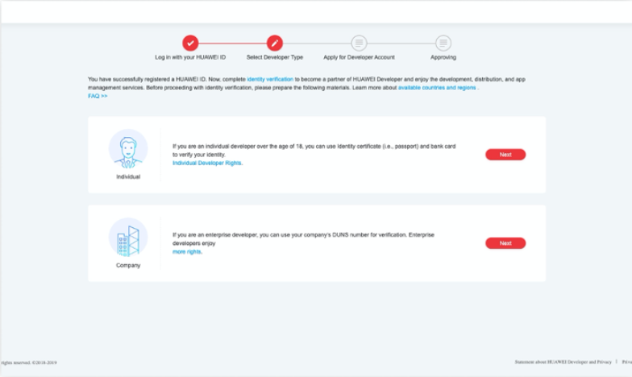This screenshot has width=632, height=377.
Task: Click the 'Individual' caption text
Action: coord(128,177)
